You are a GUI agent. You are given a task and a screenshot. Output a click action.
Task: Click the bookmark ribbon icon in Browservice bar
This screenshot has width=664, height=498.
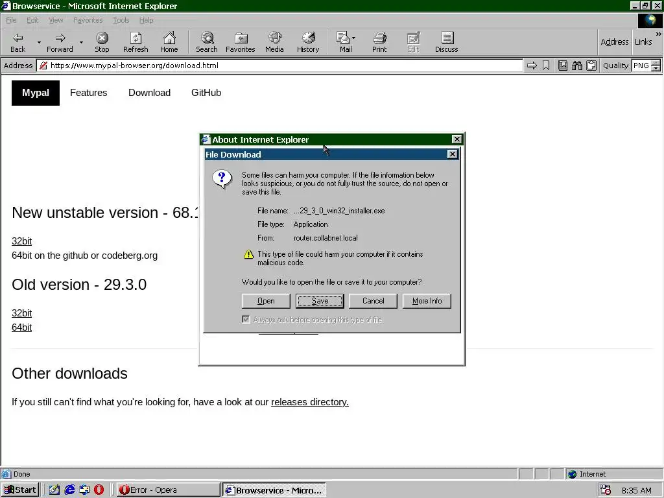pos(546,65)
